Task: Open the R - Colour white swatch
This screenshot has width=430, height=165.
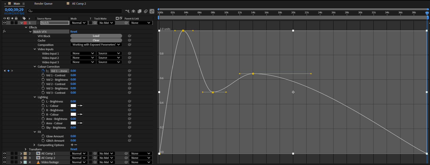Action: 73,114
